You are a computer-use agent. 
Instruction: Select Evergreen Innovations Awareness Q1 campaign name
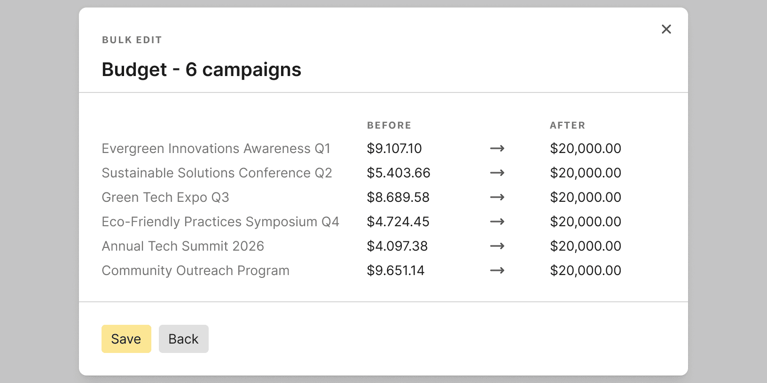coord(216,148)
